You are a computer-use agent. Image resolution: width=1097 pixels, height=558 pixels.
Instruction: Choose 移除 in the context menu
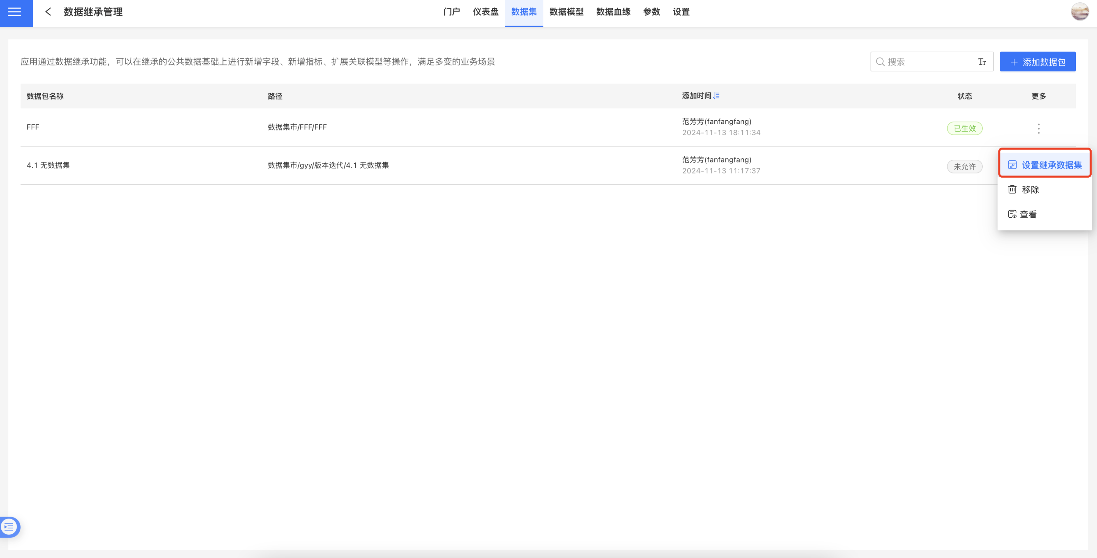[x=1030, y=190]
